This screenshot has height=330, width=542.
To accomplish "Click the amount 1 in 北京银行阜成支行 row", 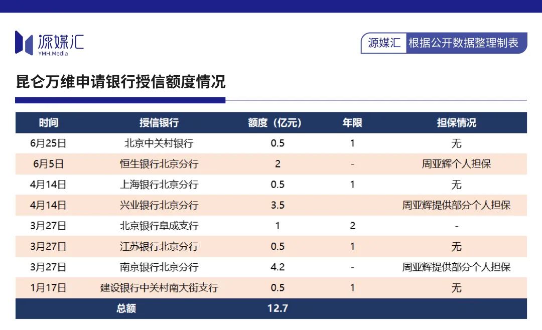I will (x=278, y=226).
